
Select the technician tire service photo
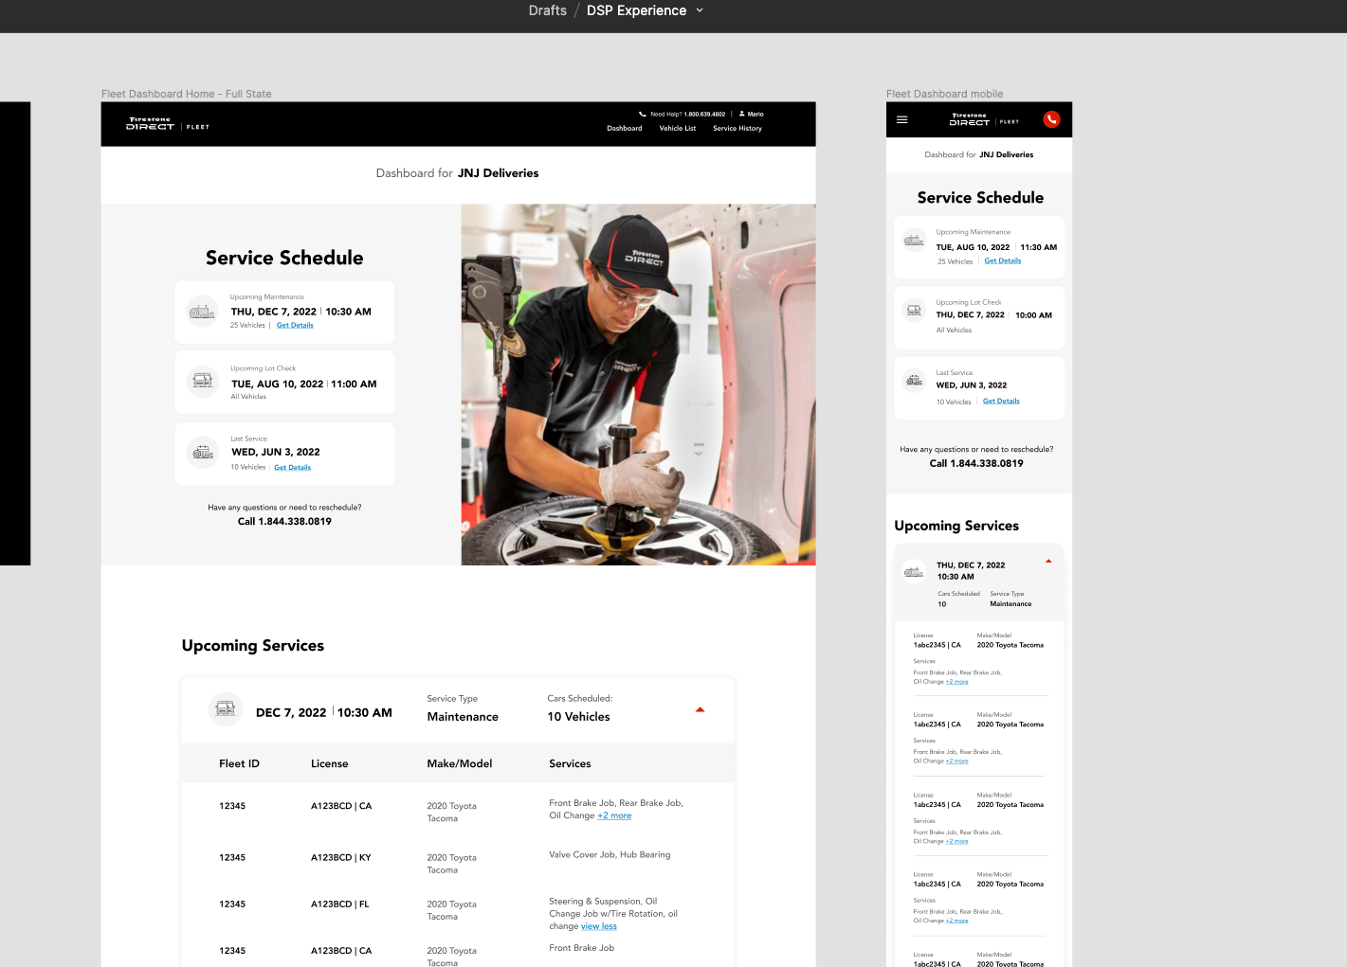coord(638,385)
